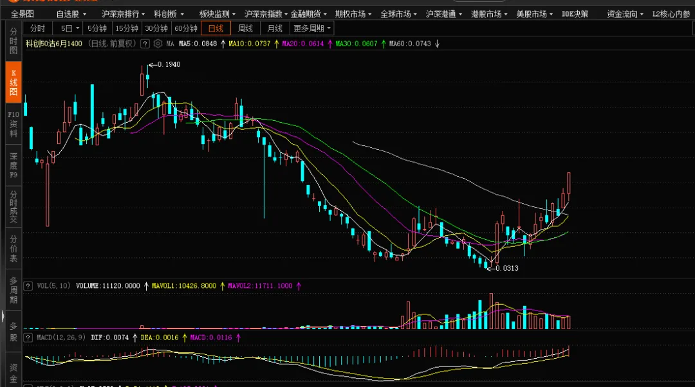Open the VOL indicator help question icon
Viewport: 695px width, 387px height.
point(28,286)
